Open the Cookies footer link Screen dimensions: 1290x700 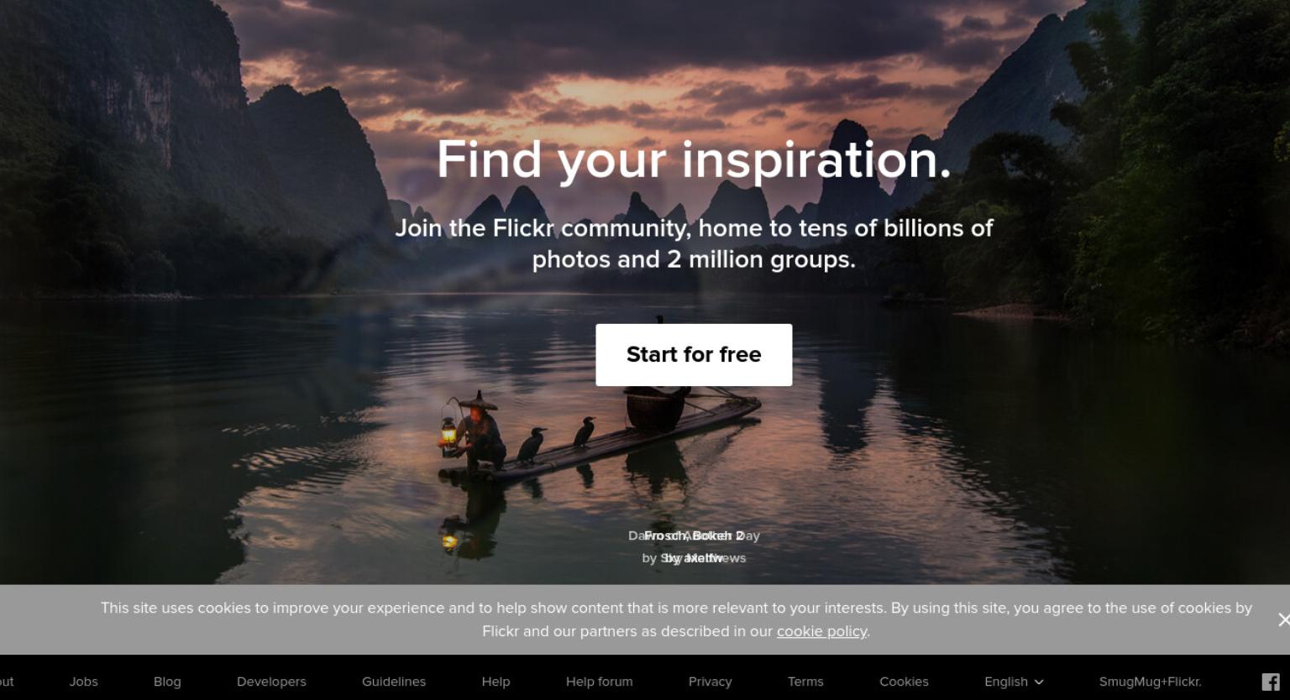point(904,682)
